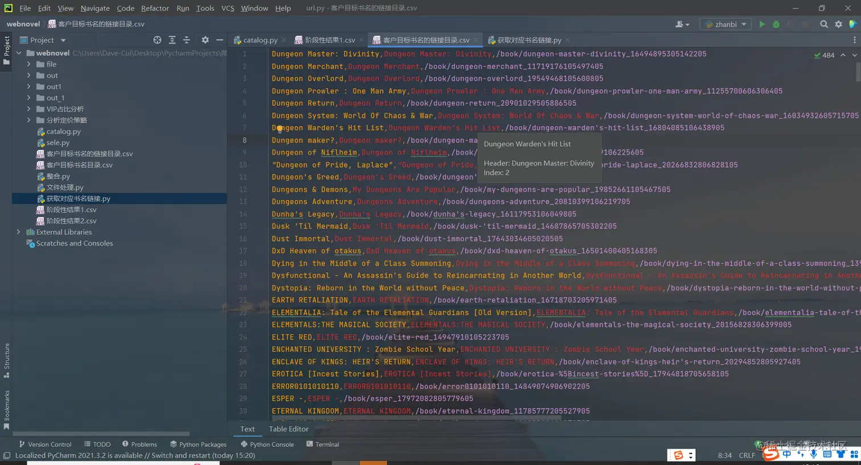Open IDE settings gear in top toolbar

pos(839,24)
